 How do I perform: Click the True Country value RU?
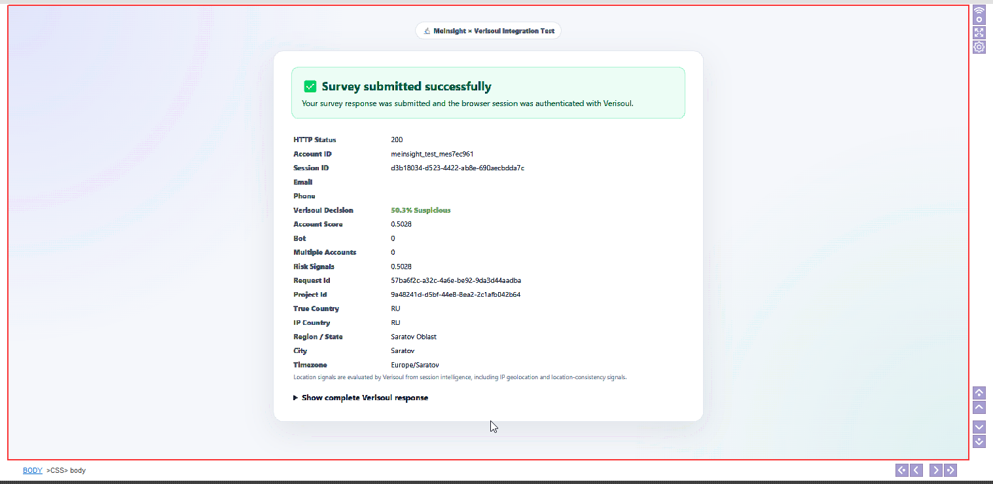395,308
